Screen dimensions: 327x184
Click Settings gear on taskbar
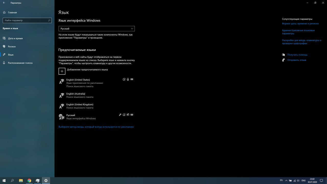46,180
